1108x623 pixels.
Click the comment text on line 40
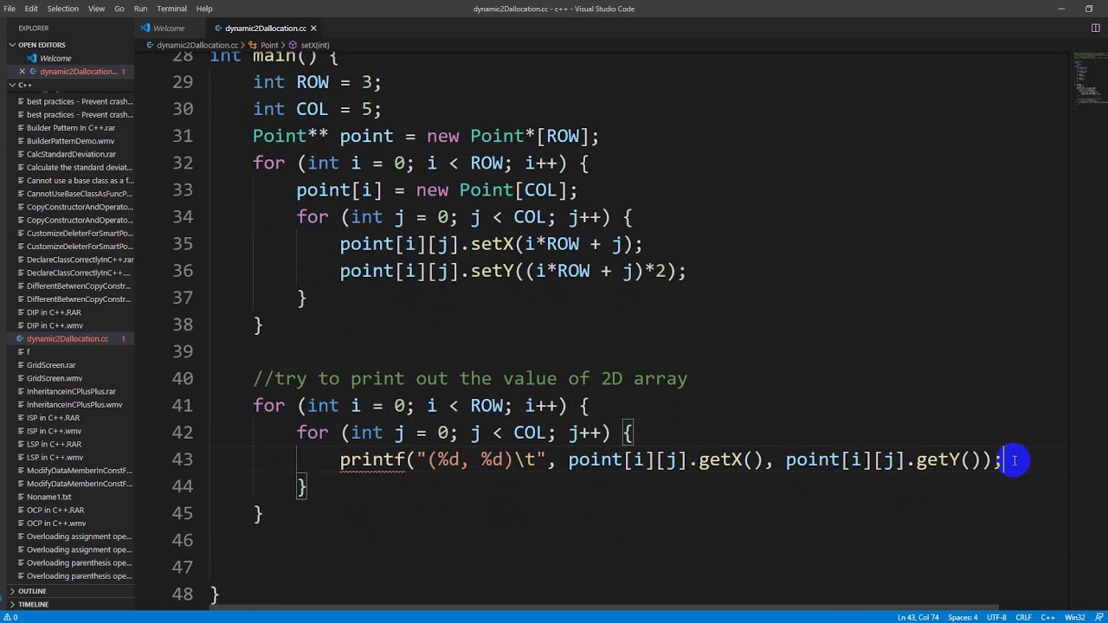click(470, 378)
